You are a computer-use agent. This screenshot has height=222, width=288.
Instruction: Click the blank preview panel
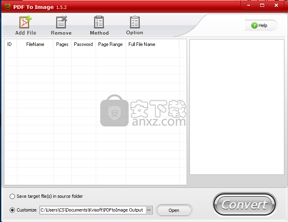[237, 107]
